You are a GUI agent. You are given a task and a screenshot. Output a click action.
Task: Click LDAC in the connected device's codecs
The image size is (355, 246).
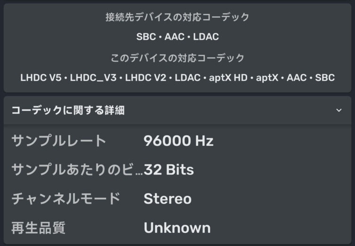(206, 37)
